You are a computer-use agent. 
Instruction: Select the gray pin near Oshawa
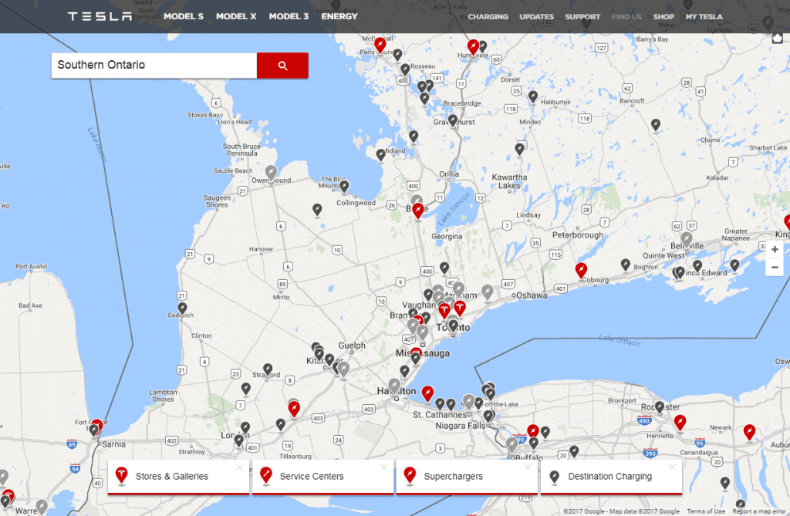click(x=488, y=292)
